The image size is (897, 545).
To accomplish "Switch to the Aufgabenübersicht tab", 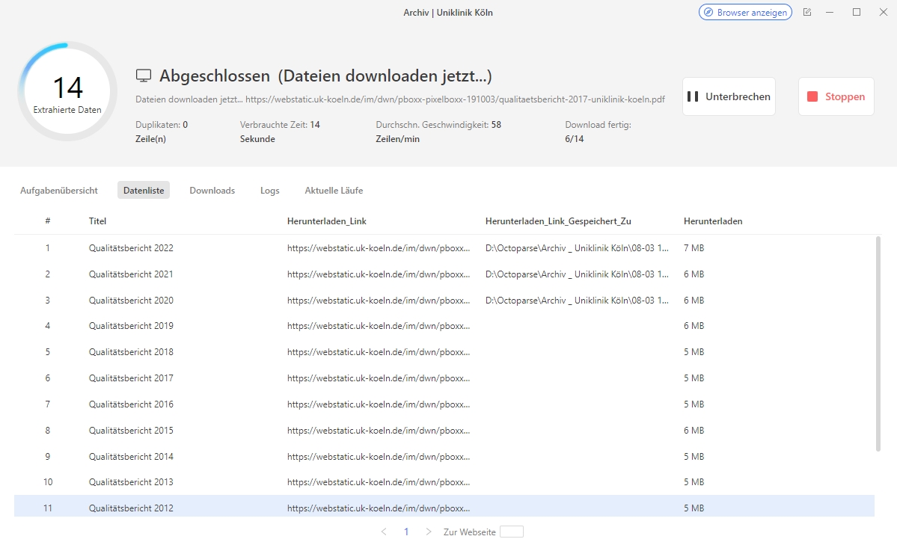I will [x=59, y=191].
